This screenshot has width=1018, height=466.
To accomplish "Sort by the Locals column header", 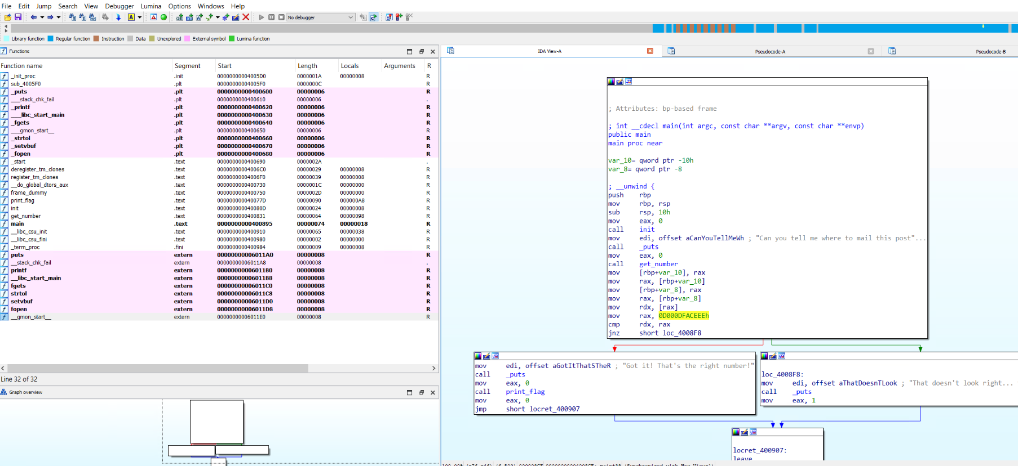I will tap(359, 66).
